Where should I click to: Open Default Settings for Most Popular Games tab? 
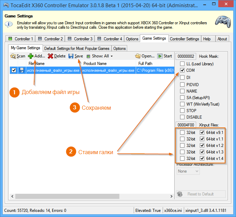coord(77,49)
